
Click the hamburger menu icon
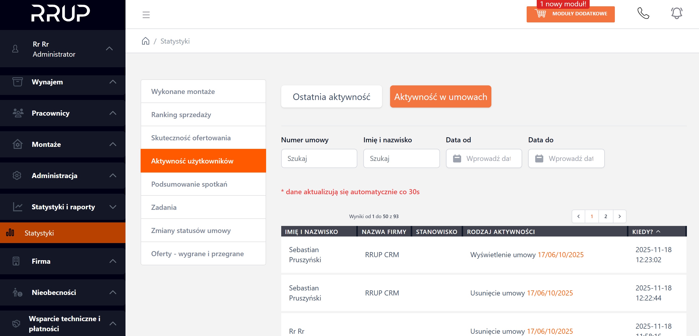(146, 15)
